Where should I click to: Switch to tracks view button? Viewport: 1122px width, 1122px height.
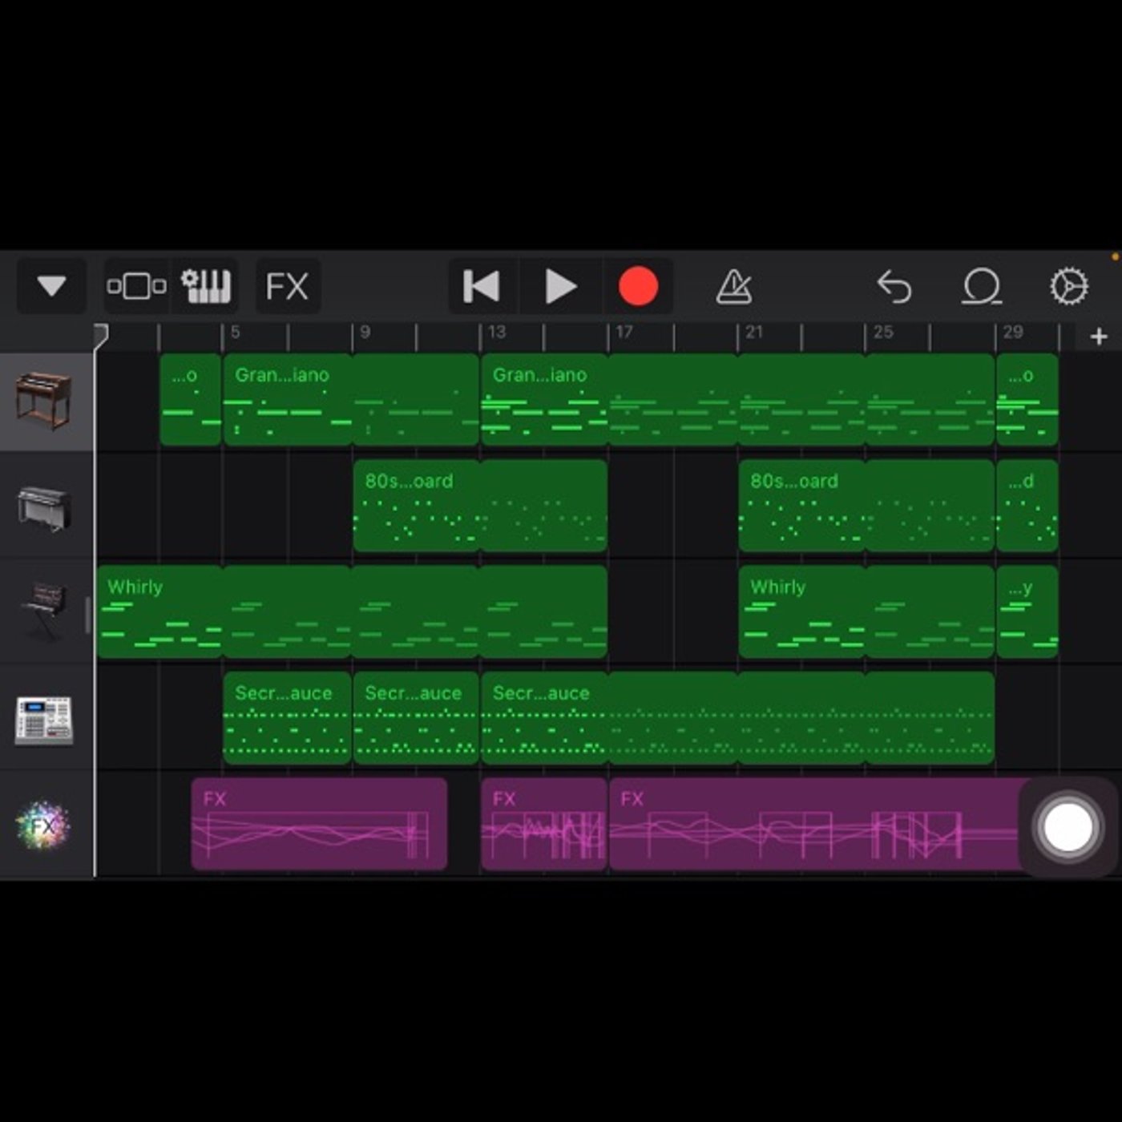coord(136,286)
